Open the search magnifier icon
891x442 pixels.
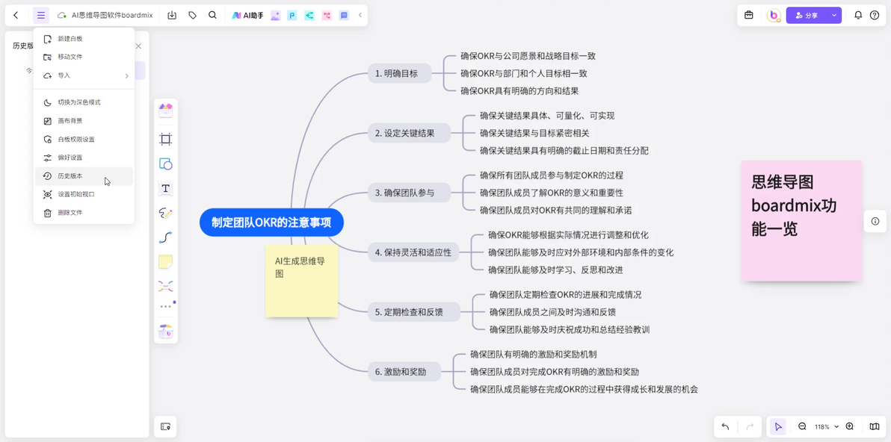(x=212, y=16)
